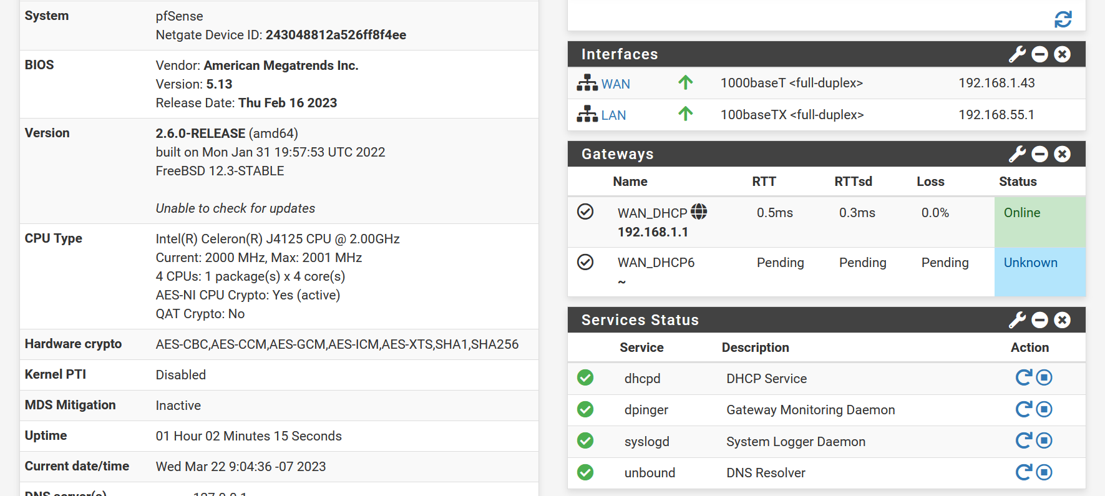This screenshot has width=1105, height=496.
Task: Open the LAN interface link
Action: (613, 115)
